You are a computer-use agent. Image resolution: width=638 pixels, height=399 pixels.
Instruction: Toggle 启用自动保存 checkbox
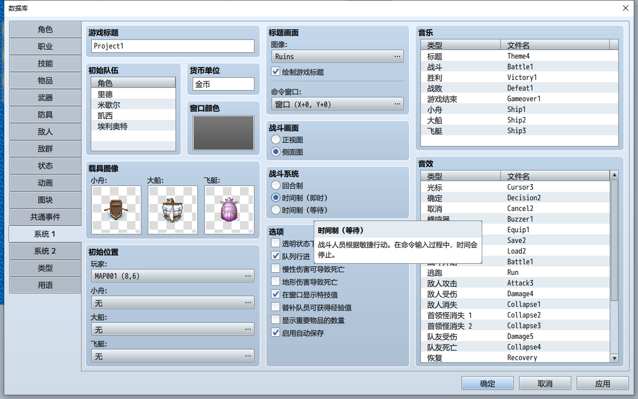275,332
